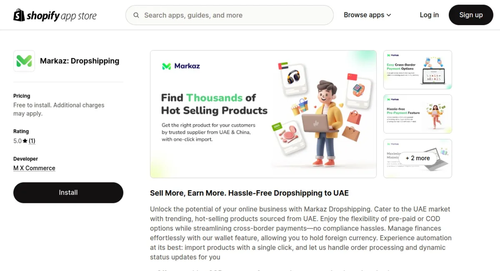Expand the chevron beside Browse apps

pyautogui.click(x=388, y=15)
